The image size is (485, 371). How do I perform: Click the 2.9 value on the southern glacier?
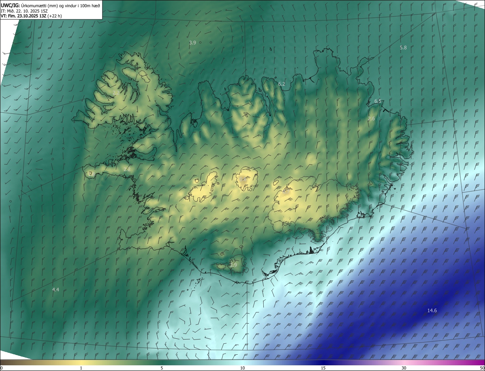(x=233, y=265)
